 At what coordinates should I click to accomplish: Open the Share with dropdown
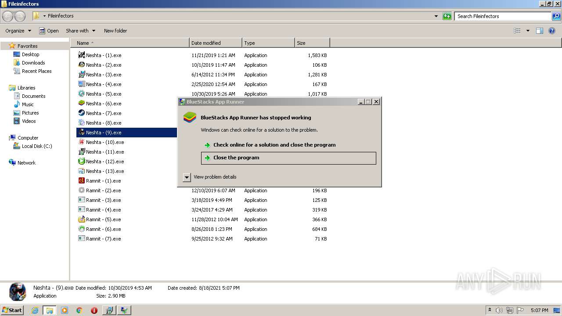click(80, 31)
